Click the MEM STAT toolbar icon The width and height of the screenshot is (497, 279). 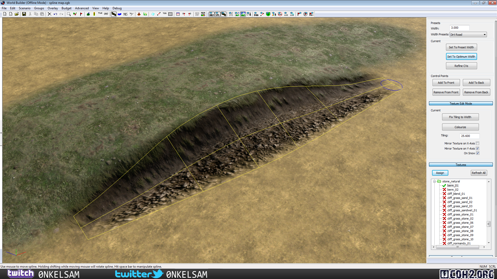pos(203,14)
